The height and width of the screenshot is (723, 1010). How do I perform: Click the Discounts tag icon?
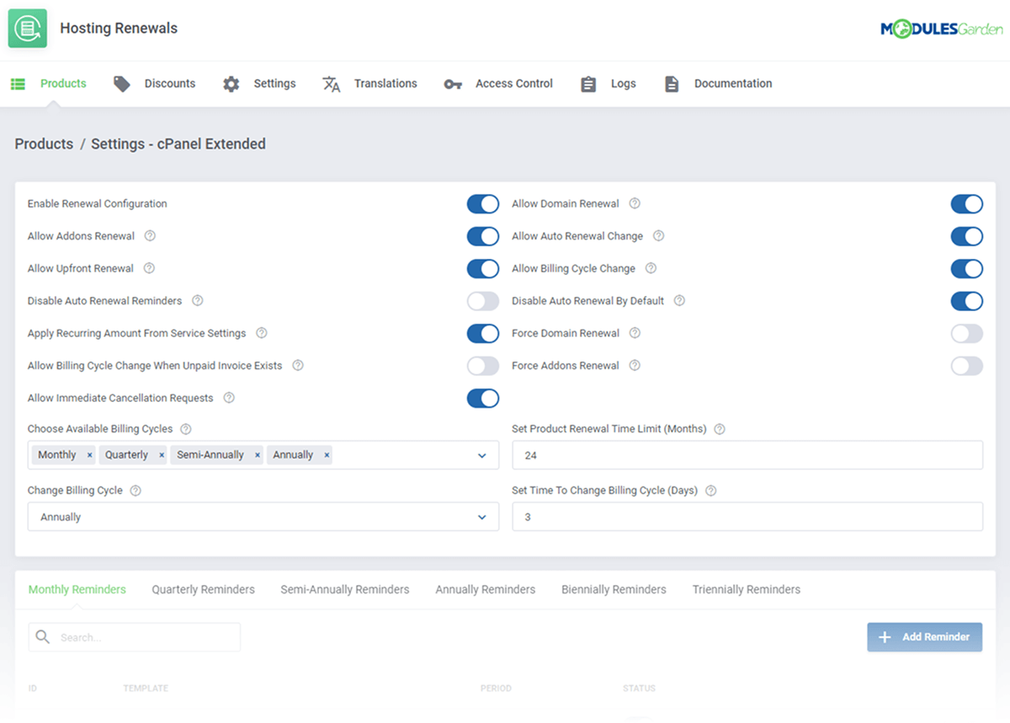122,84
